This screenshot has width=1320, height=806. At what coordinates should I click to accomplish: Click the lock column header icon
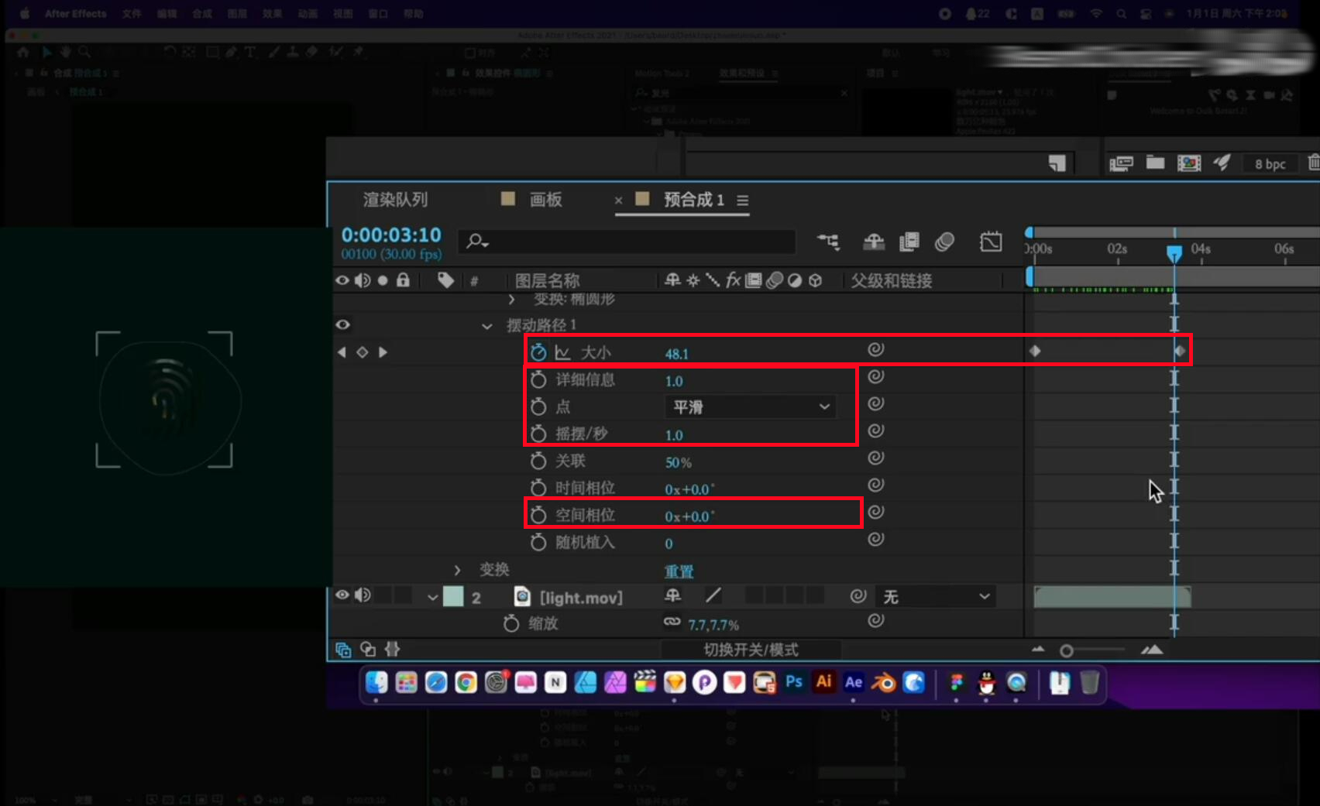(403, 280)
